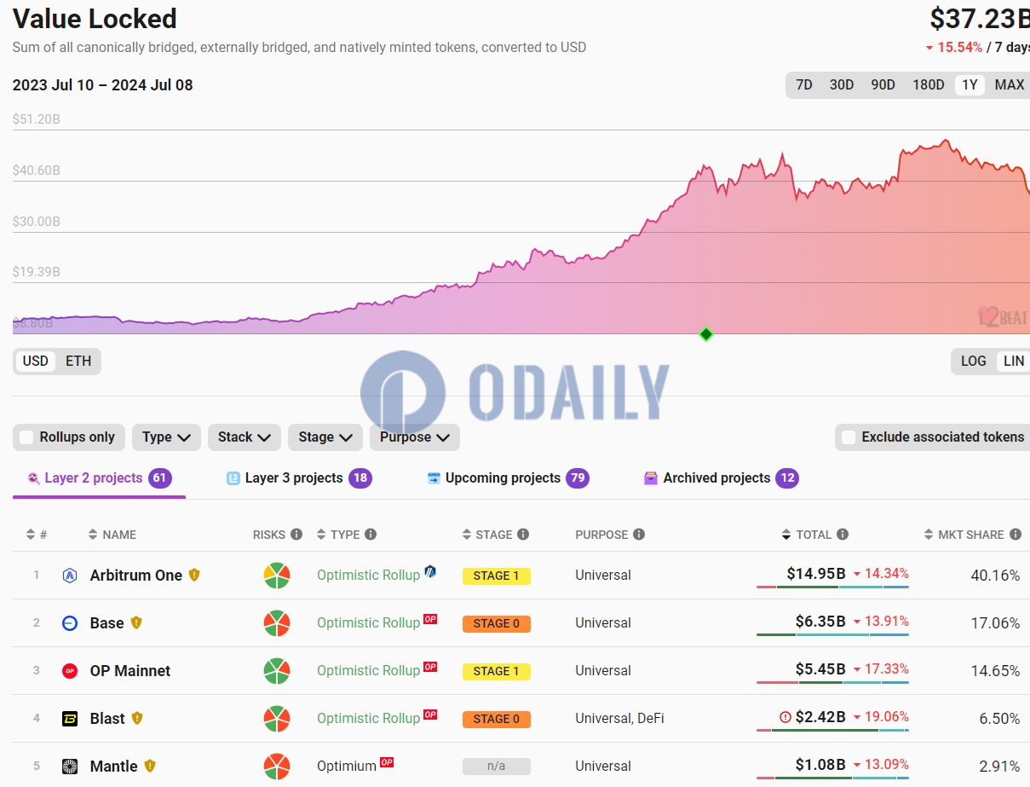Click the info icon beside RISKS header
The width and height of the screenshot is (1030, 787).
pos(296,535)
